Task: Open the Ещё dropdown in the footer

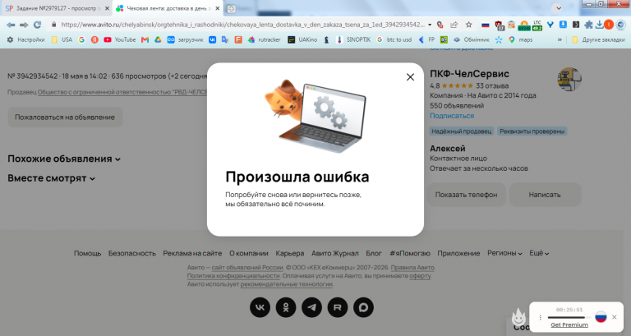Action: pyautogui.click(x=539, y=253)
